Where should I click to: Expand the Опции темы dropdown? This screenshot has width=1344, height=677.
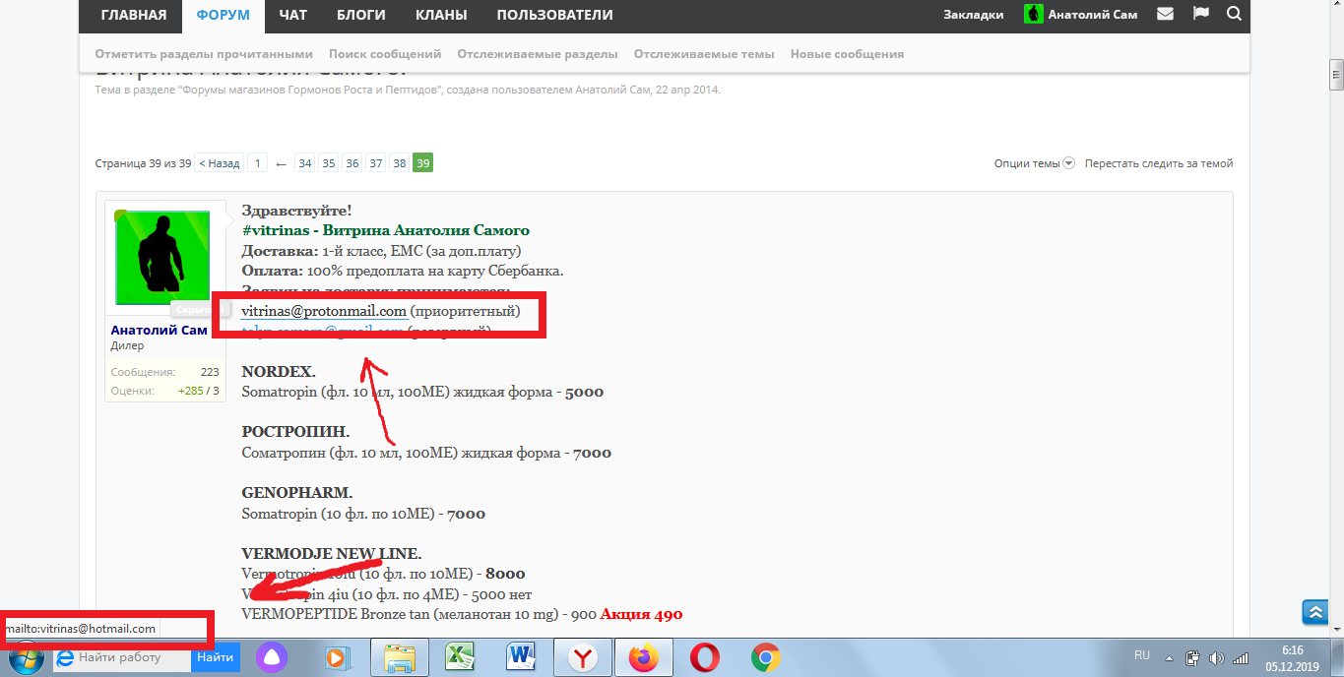coord(1034,163)
